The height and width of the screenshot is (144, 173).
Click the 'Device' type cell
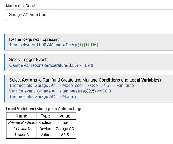(45, 129)
